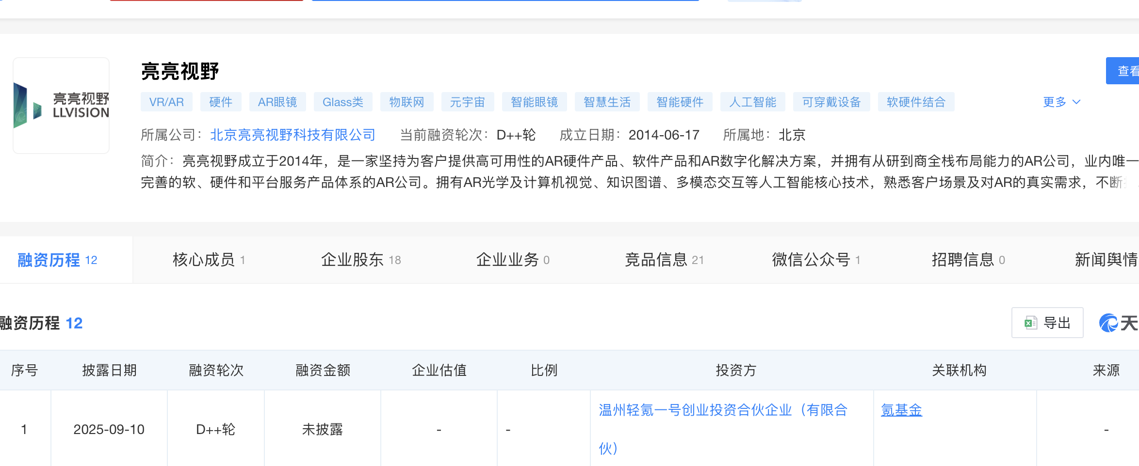
Task: Open the 氪基金 related institution link
Action: pos(901,410)
